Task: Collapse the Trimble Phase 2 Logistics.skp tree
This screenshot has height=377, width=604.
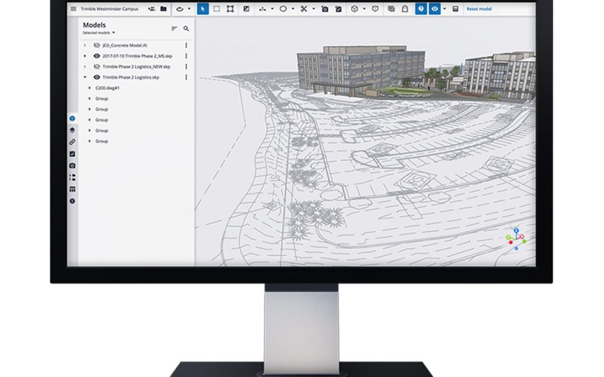Action: tap(85, 77)
